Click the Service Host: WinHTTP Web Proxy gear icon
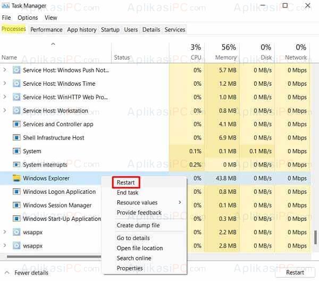 [16, 97]
